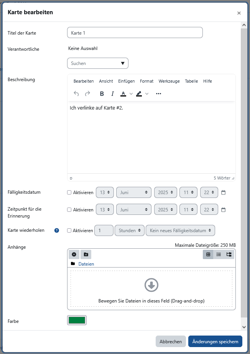Open text color dropdown arrow
Screen dimensions: 250x354
point(131,93)
